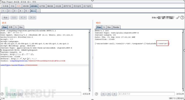Go to previous match in response search
This screenshot has height=100, width=185.
(x=103, y=94)
